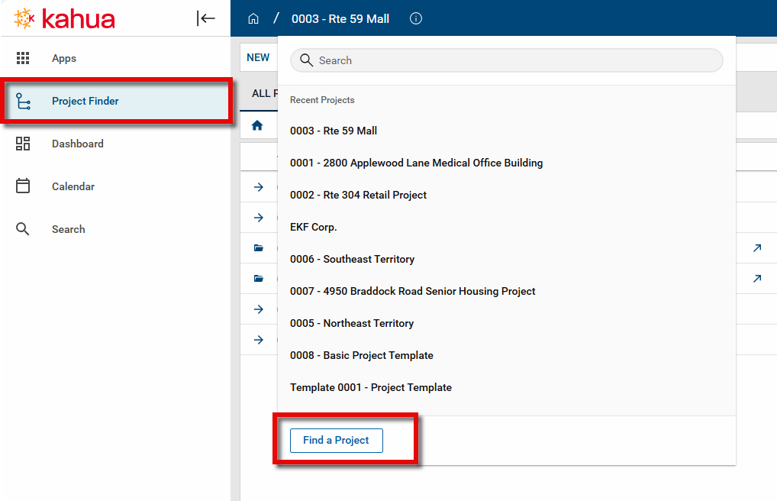Click the Calendar icon in sidebar
This screenshot has height=501, width=777.
23,186
